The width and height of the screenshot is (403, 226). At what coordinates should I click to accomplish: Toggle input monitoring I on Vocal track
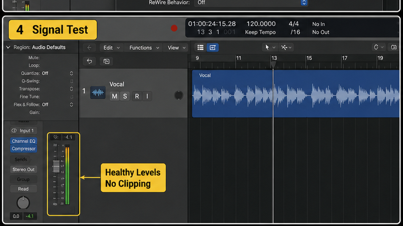147,96
